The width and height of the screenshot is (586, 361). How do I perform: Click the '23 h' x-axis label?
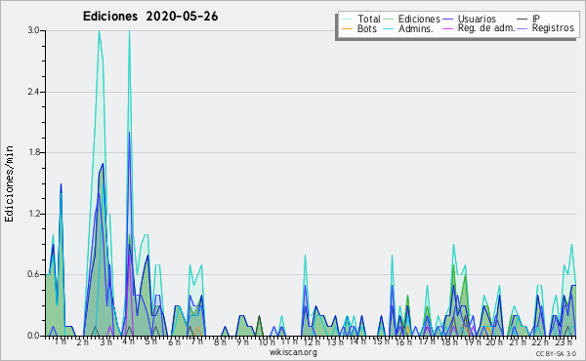click(x=564, y=341)
